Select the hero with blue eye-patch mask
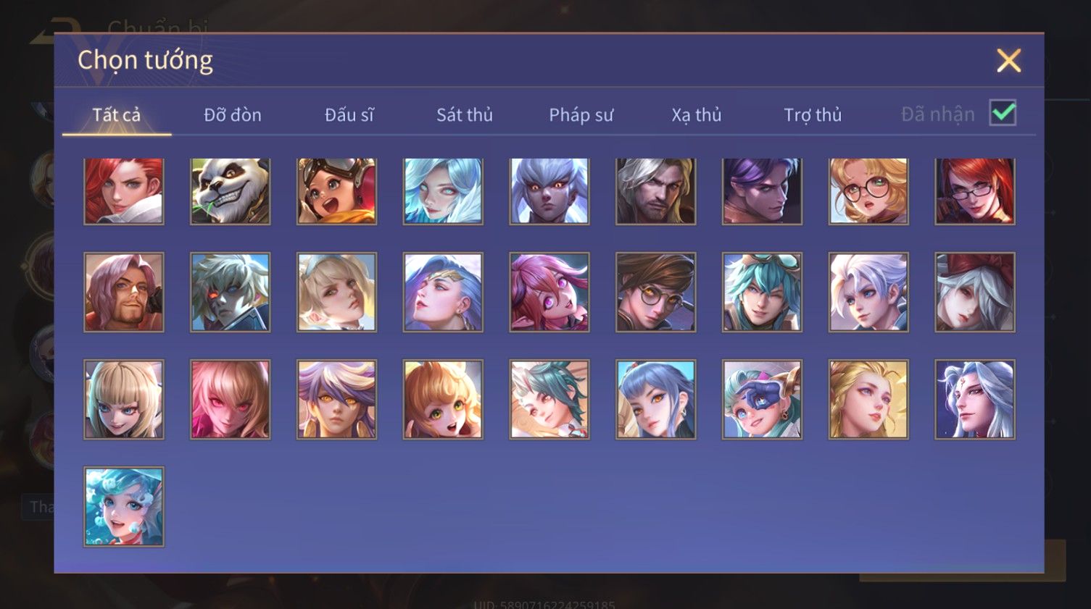 click(762, 400)
